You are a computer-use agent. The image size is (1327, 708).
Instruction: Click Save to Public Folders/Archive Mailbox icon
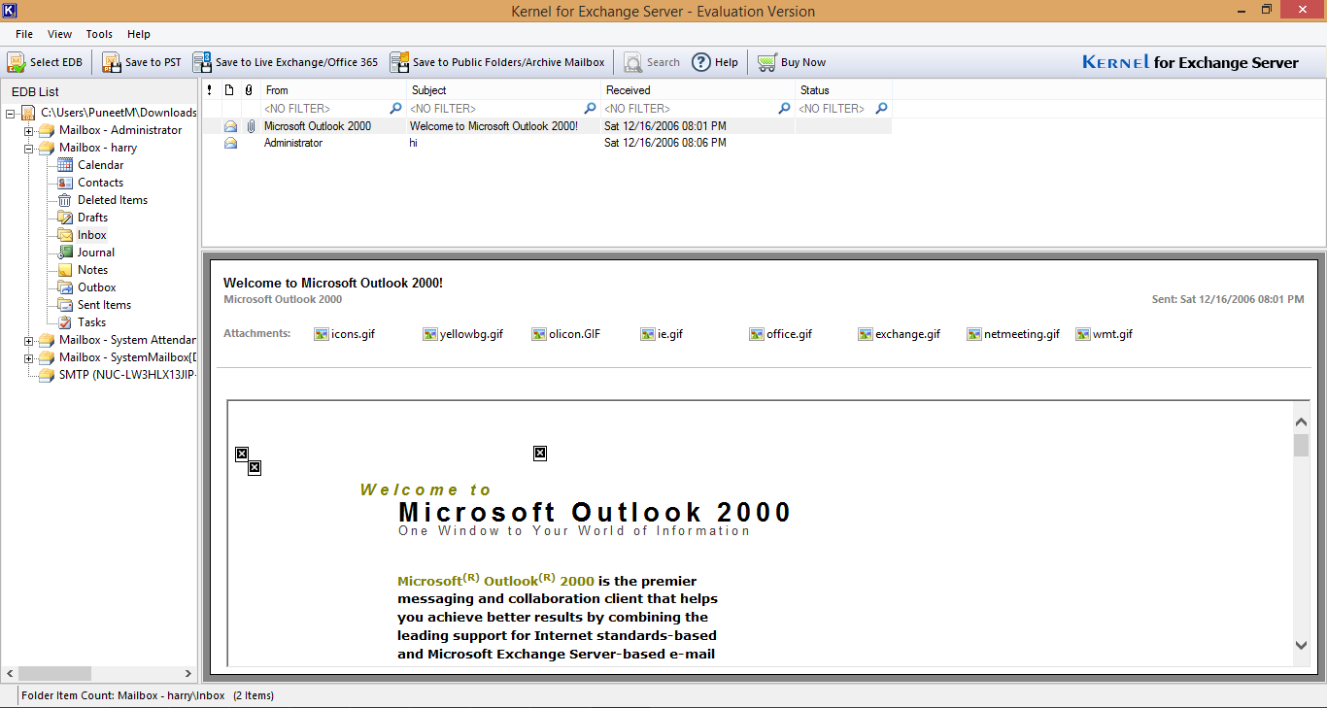pos(399,62)
